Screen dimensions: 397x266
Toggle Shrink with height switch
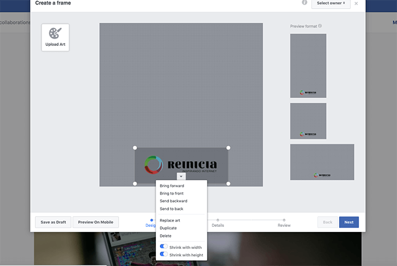point(163,254)
